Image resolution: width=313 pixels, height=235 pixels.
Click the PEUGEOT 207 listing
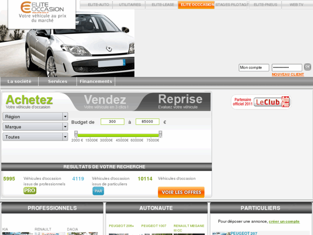[x=244, y=233]
